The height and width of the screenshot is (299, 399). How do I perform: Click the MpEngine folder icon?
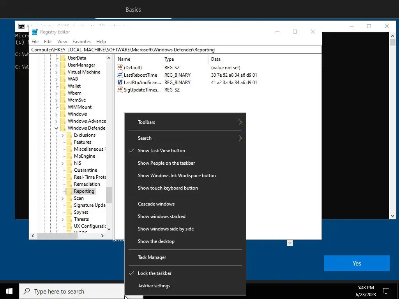pos(69,156)
